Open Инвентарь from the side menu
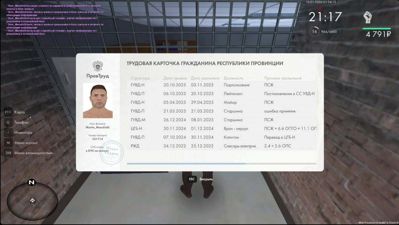The width and height of the screenshot is (399, 225). tap(23, 132)
